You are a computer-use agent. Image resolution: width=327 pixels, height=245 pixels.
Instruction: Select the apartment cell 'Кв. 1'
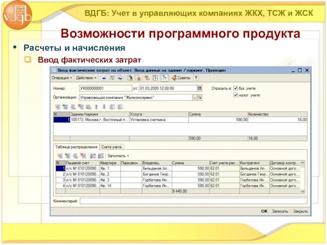[110, 168]
